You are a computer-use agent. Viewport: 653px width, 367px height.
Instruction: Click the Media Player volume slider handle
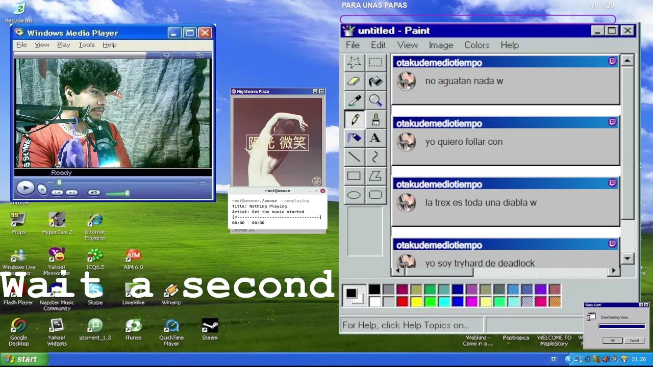point(127,193)
